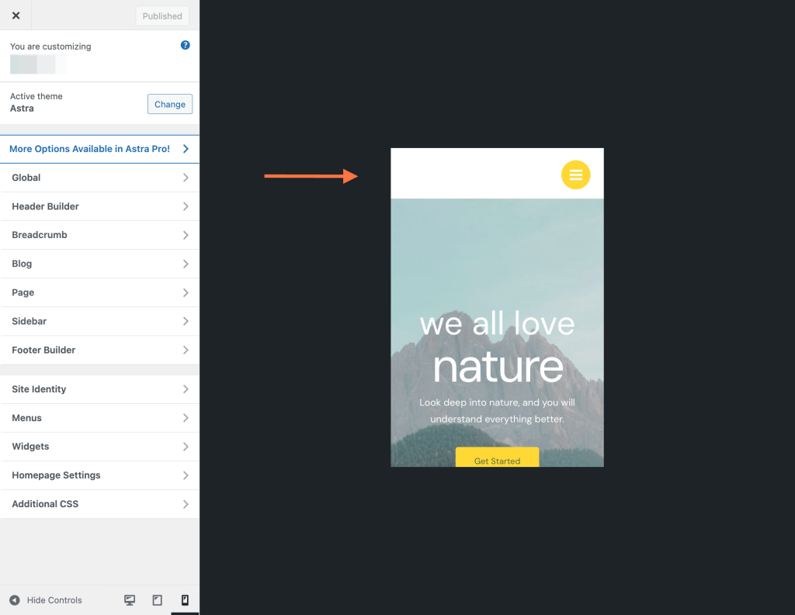Image resolution: width=795 pixels, height=615 pixels.
Task: Expand Widgets chevron arrow
Action: point(186,447)
